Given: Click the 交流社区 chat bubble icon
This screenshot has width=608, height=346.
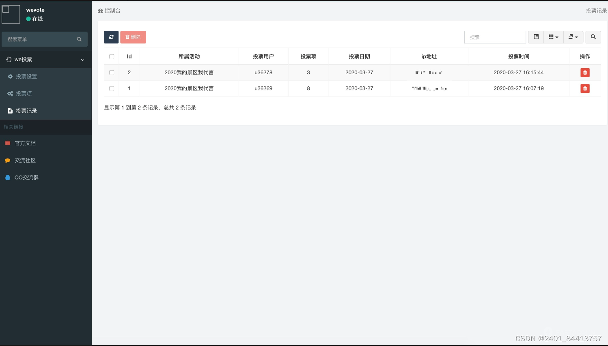Looking at the screenshot, I should coord(7,161).
